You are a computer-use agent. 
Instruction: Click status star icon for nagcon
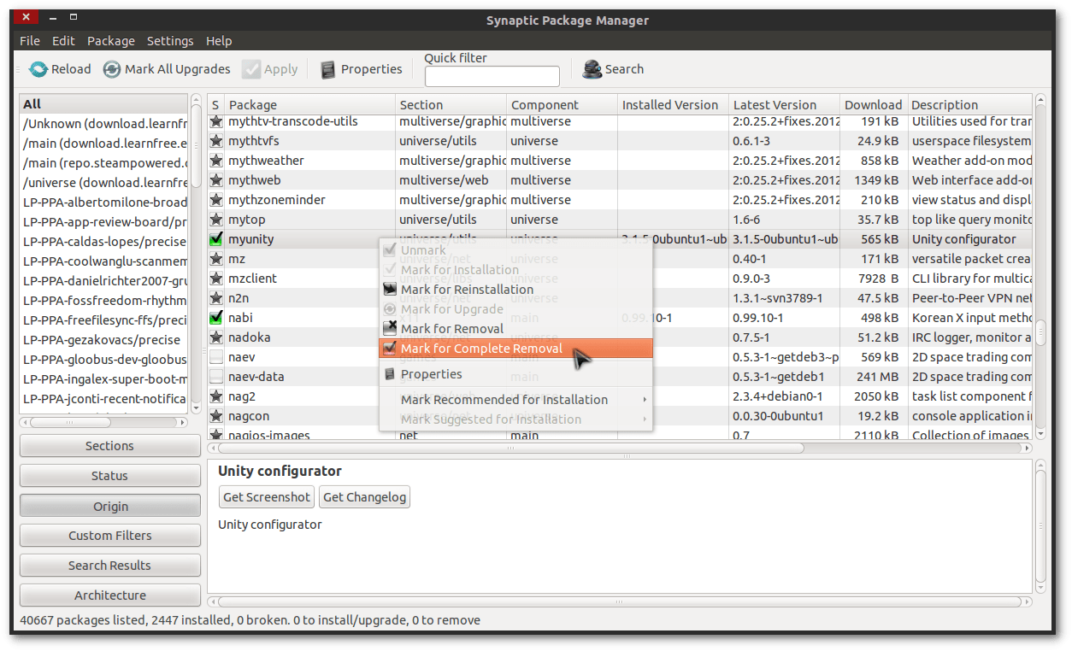point(216,416)
